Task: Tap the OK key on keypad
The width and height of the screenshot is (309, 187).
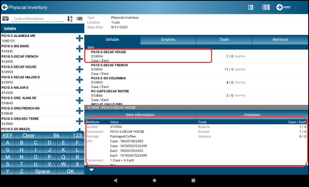Action: pos(70,171)
